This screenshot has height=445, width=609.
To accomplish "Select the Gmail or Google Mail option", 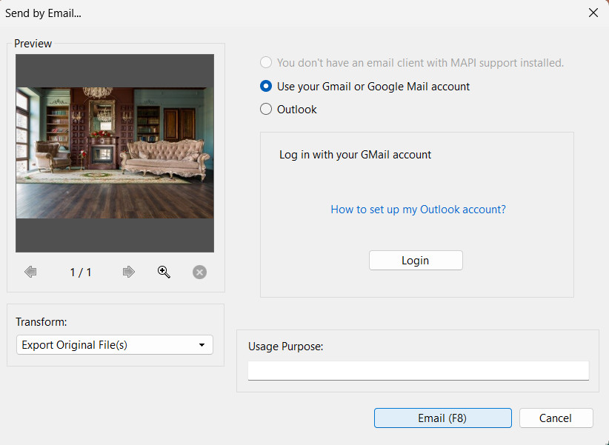I will [x=267, y=86].
